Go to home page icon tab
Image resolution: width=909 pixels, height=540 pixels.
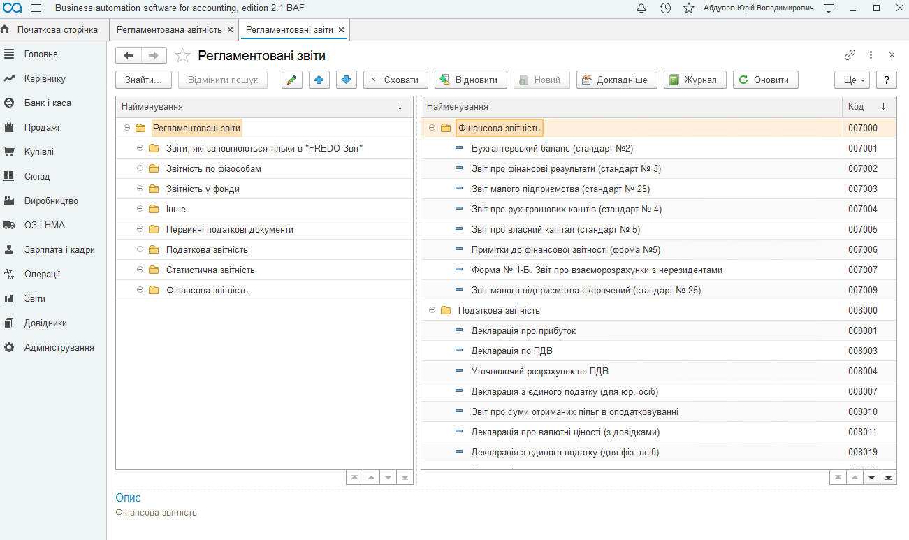6,29
